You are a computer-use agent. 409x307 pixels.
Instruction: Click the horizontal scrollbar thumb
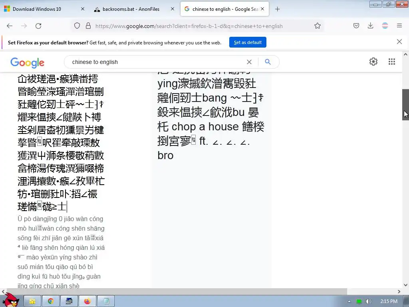point(177,291)
